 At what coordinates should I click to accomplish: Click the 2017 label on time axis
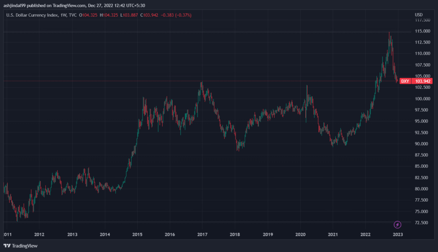point(202,234)
